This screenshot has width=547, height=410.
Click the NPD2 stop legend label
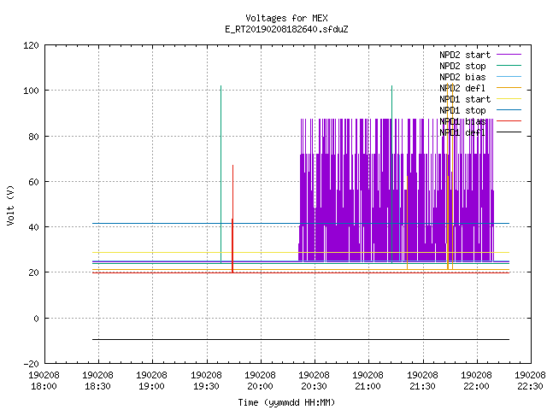462,66
